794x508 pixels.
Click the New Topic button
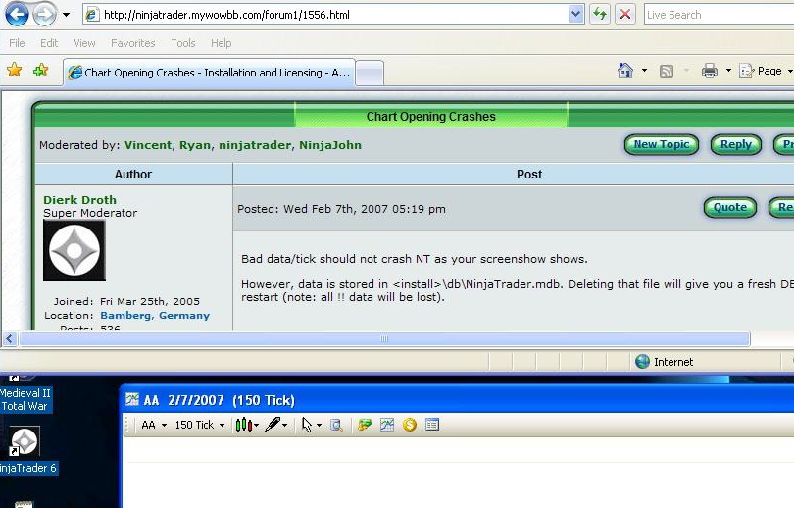(x=662, y=144)
